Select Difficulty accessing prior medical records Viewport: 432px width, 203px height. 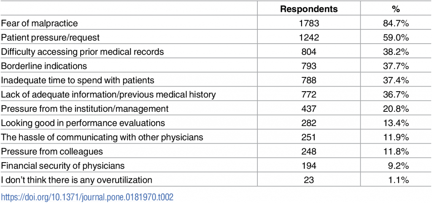click(x=82, y=52)
